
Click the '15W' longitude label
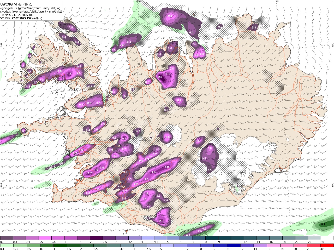pyautogui.click(x=276, y=1)
